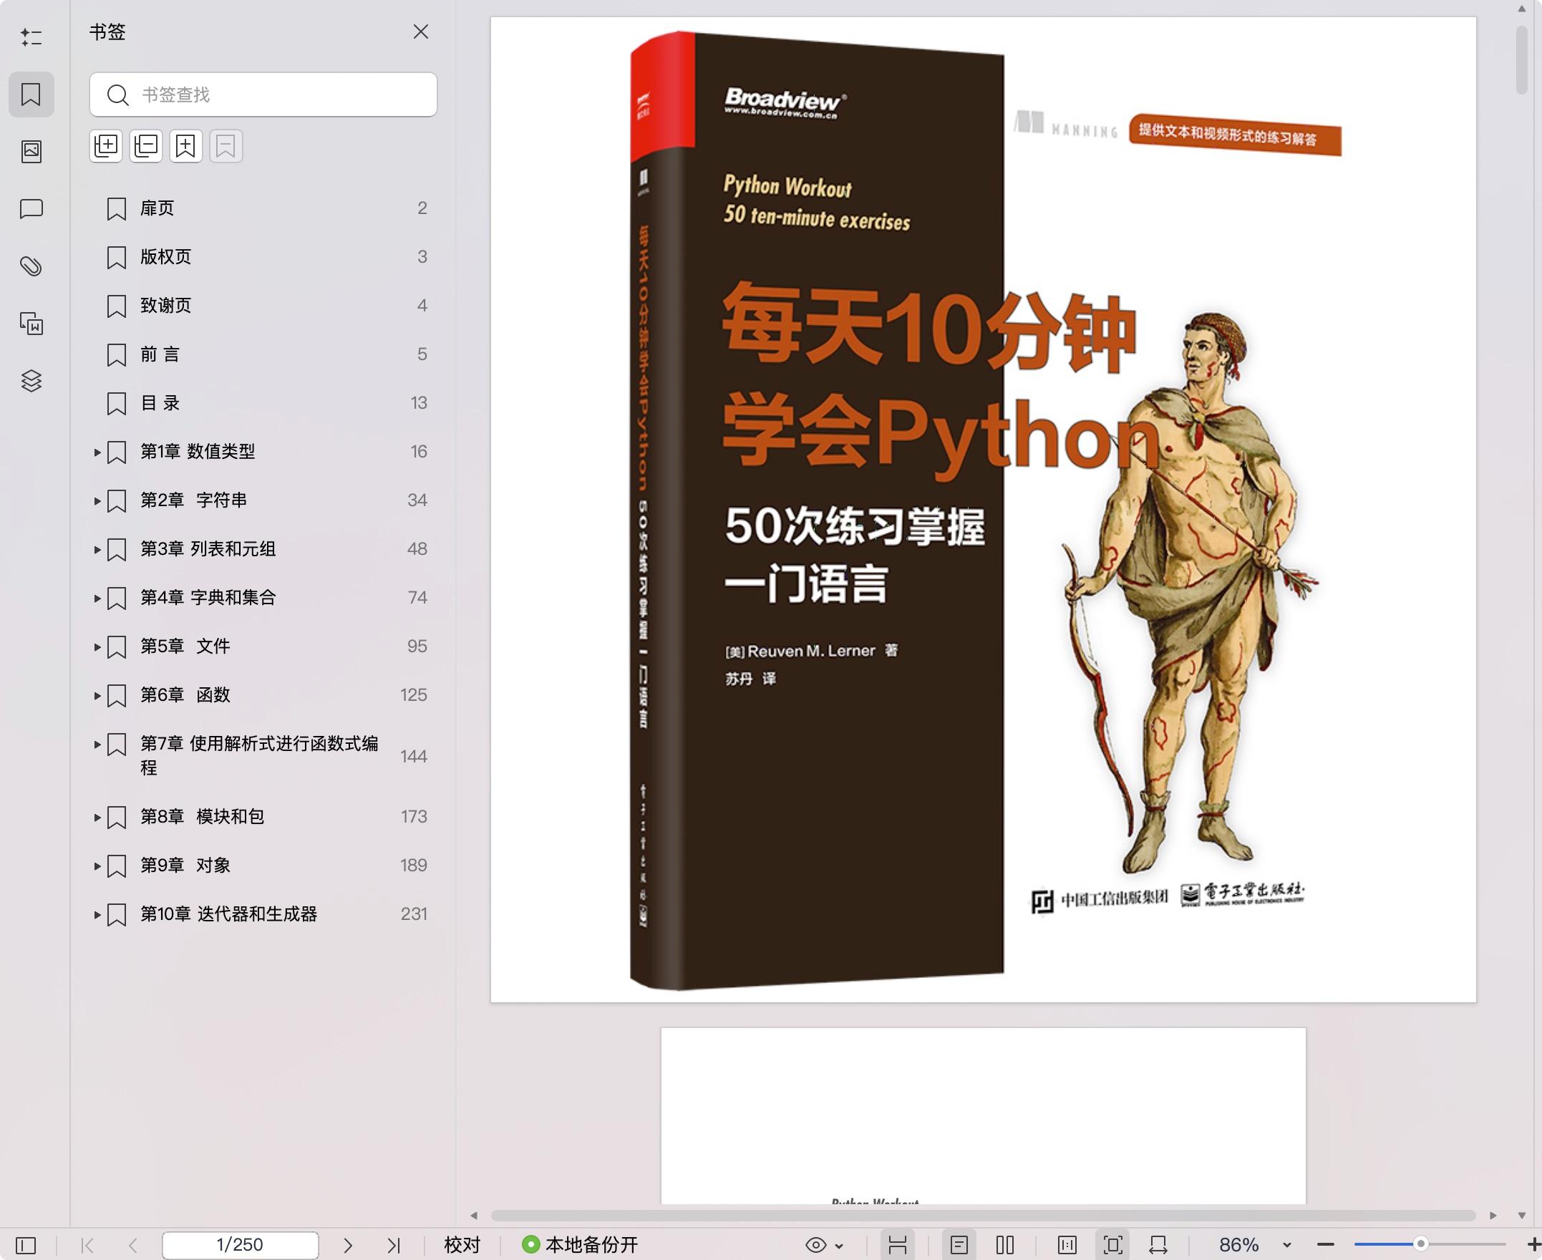Expand 第10章 迭代器和生成器 chapter
The width and height of the screenshot is (1542, 1260).
coord(97,914)
